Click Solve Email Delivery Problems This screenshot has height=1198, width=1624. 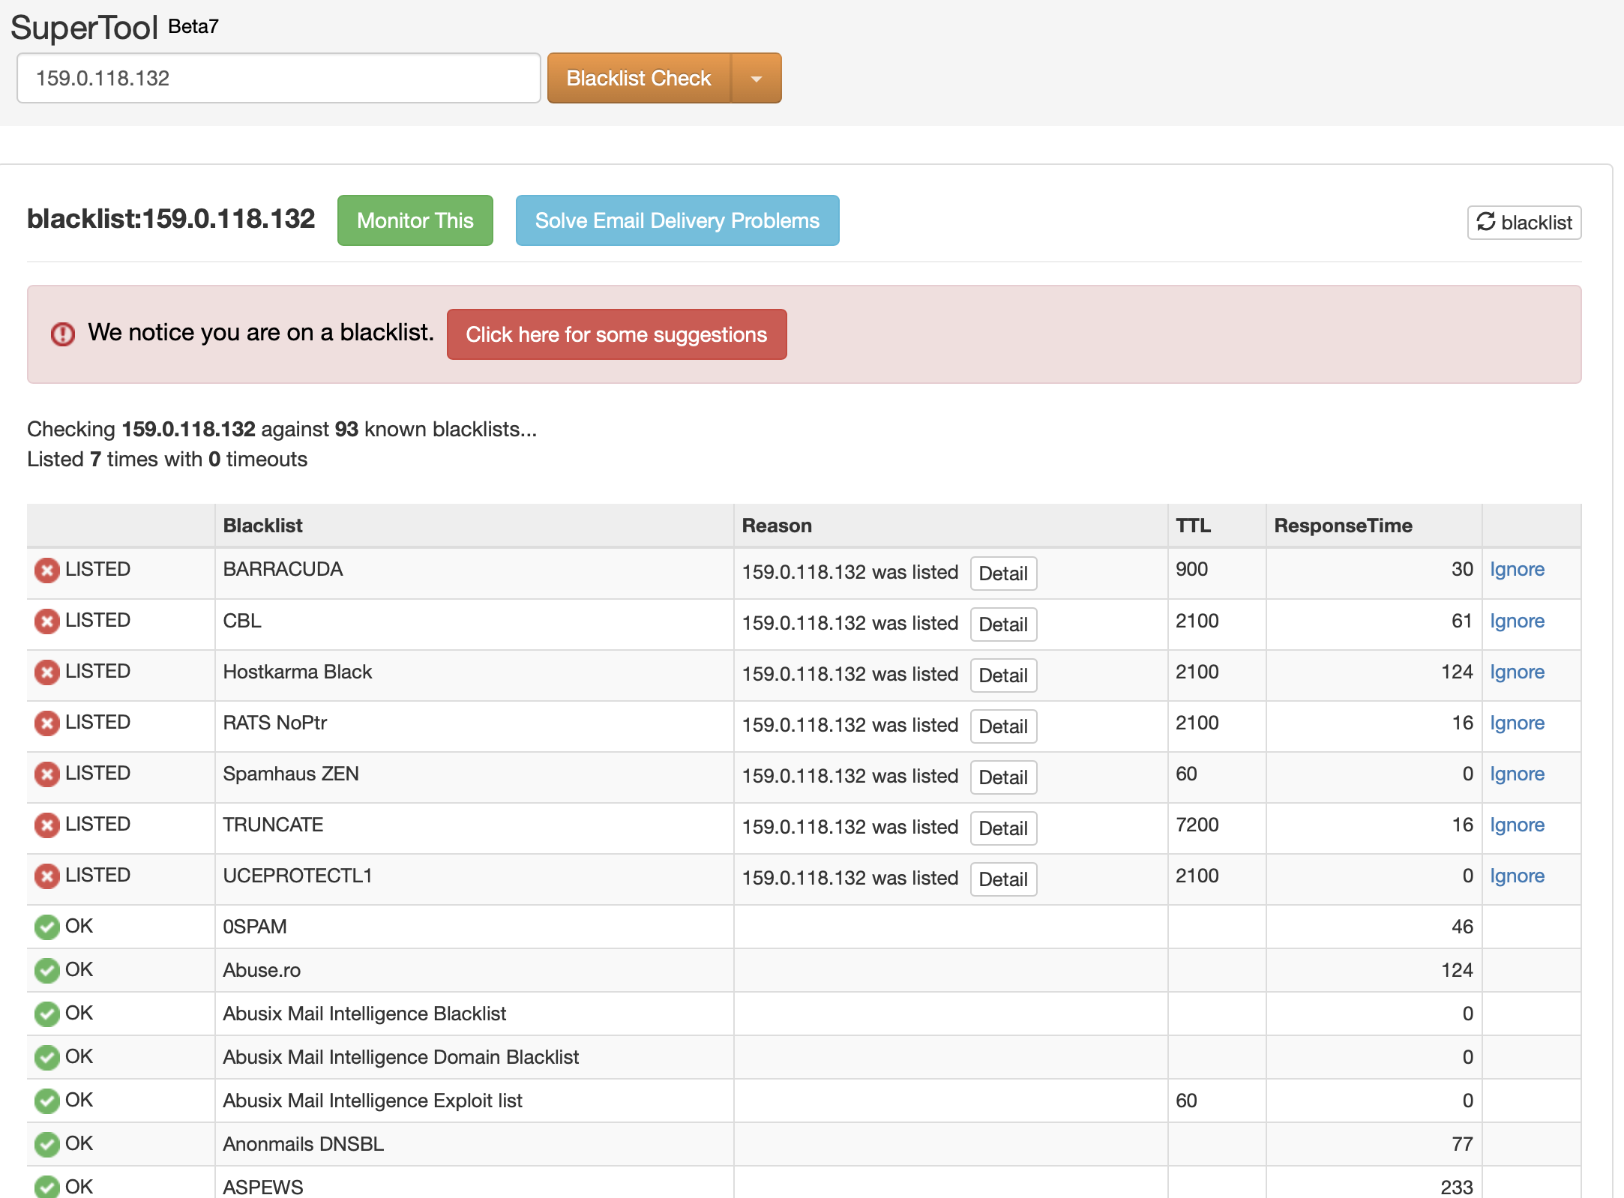click(676, 220)
